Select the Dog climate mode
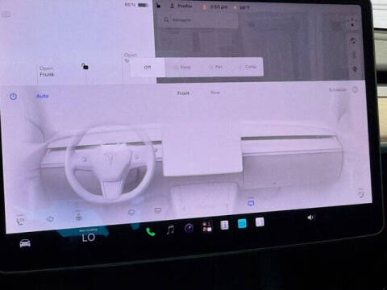The height and width of the screenshot is (290, 387). (216, 67)
